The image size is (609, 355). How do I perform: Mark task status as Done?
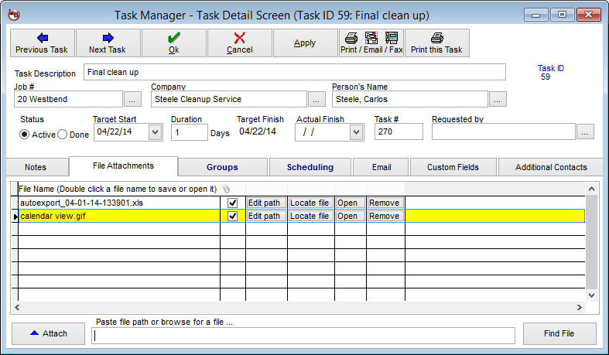(63, 134)
